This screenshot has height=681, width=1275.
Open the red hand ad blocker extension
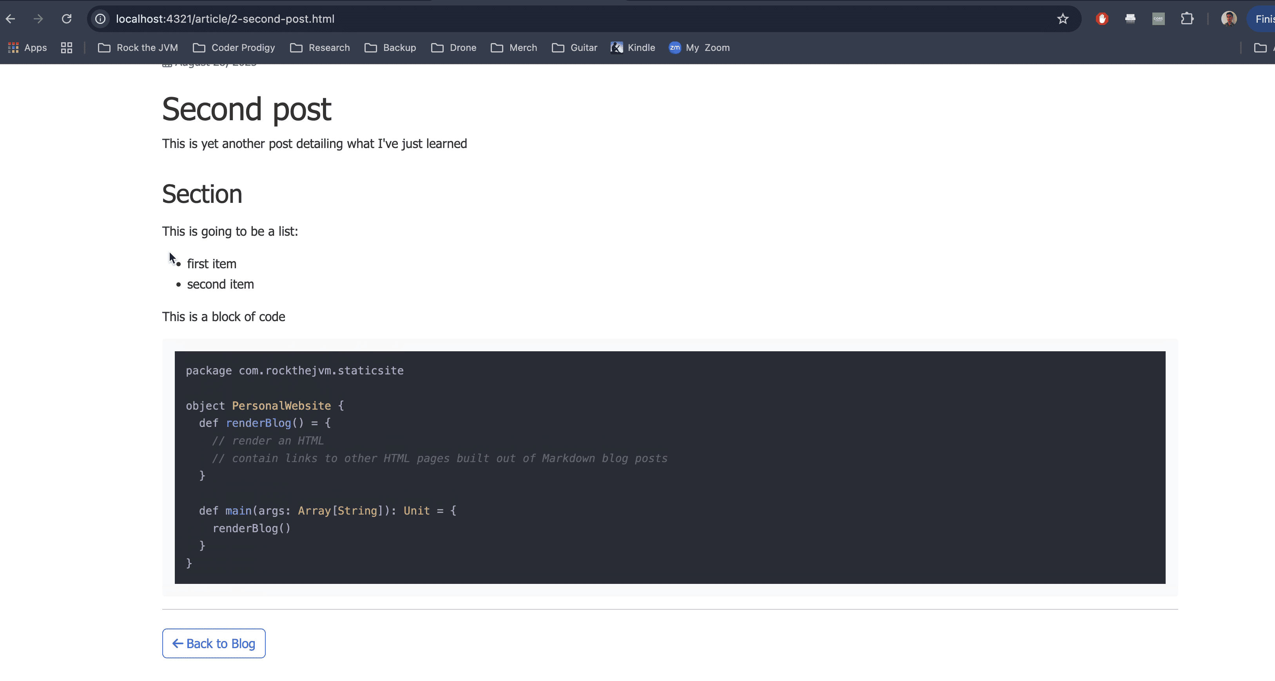(x=1102, y=19)
